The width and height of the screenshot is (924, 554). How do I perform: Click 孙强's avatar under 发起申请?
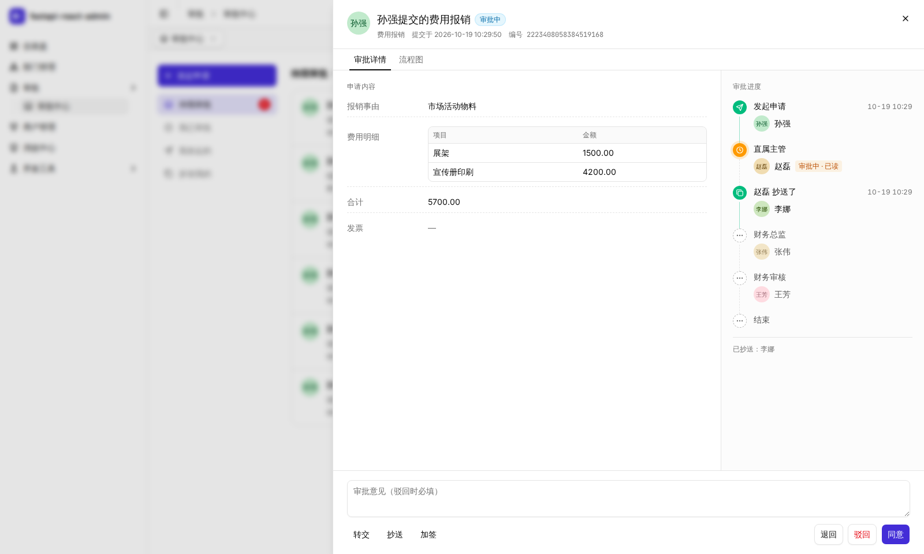coord(762,123)
